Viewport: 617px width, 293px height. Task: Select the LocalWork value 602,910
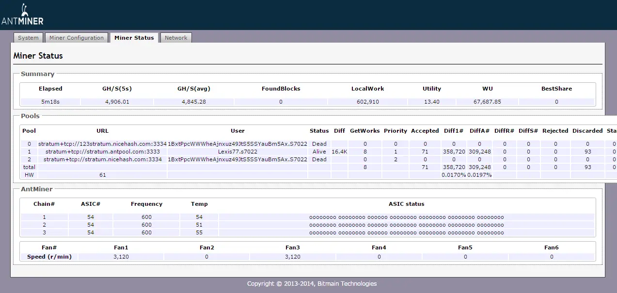pos(368,102)
